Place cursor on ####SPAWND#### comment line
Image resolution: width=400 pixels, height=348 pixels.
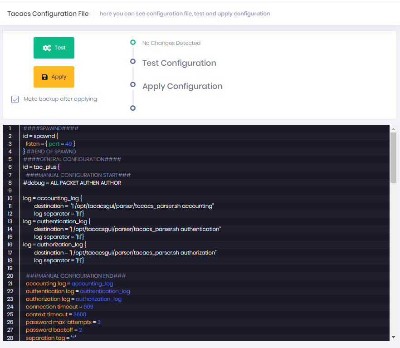(51, 128)
